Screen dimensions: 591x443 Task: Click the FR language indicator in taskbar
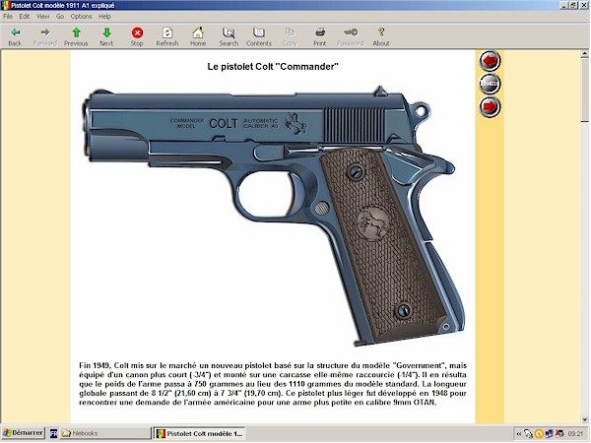[x=53, y=433]
